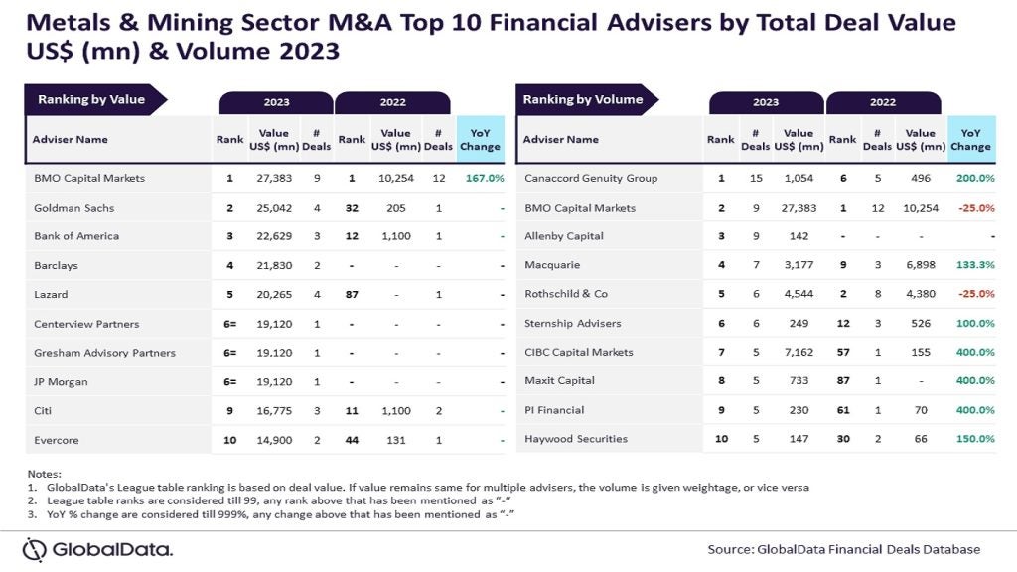Click the Goldman Sachs adviser name
This screenshot has width=1017, height=572.
click(73, 208)
